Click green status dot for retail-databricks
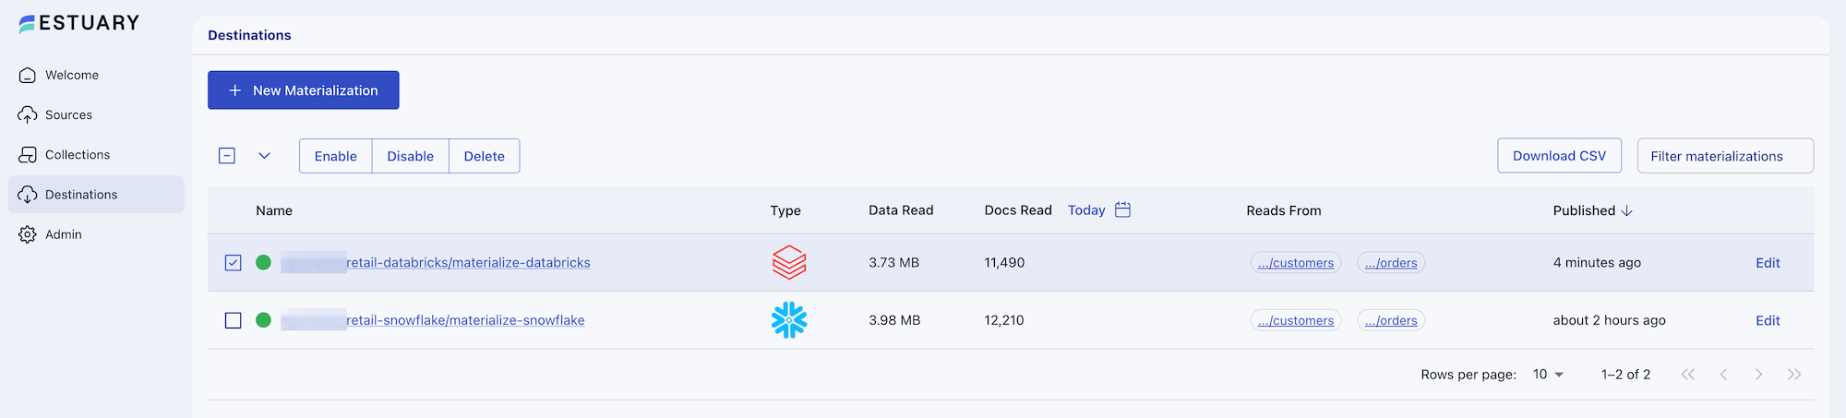Screen dimensions: 1846x418 (263, 262)
